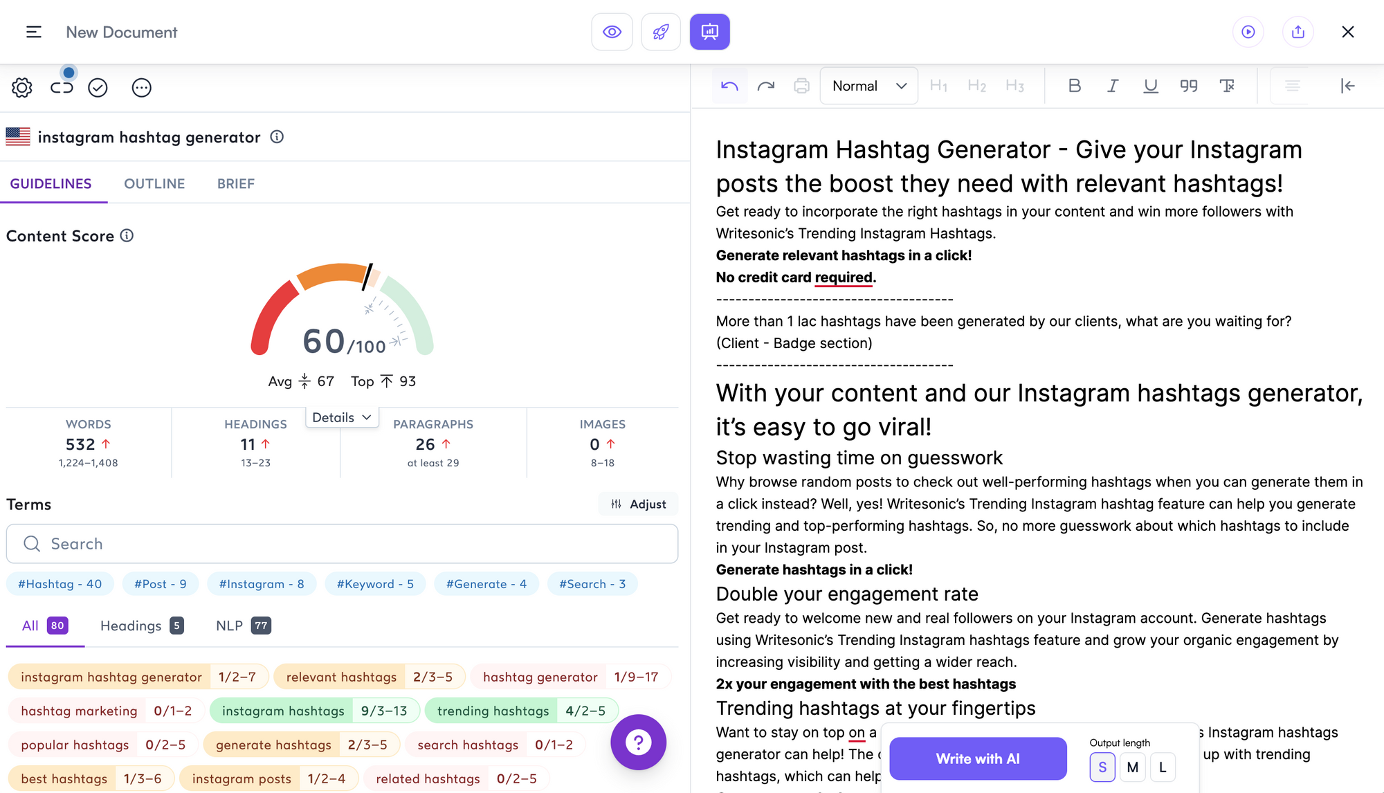
Task: Click the rocket icon at top
Action: point(661,32)
